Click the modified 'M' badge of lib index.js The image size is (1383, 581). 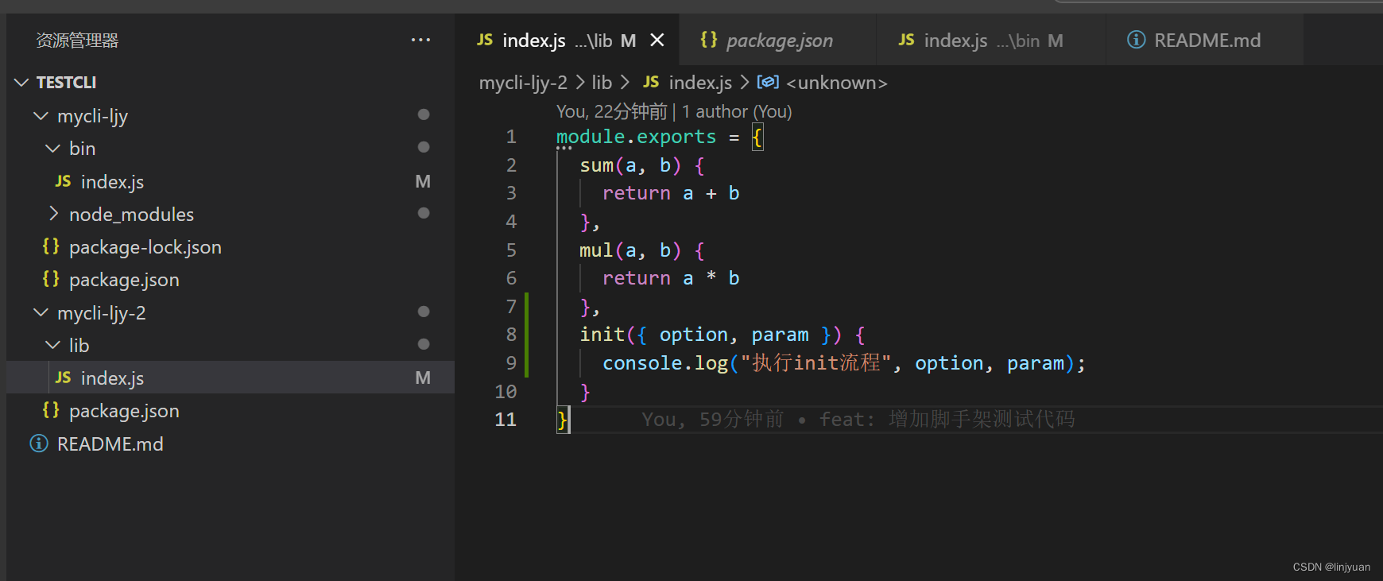click(423, 378)
